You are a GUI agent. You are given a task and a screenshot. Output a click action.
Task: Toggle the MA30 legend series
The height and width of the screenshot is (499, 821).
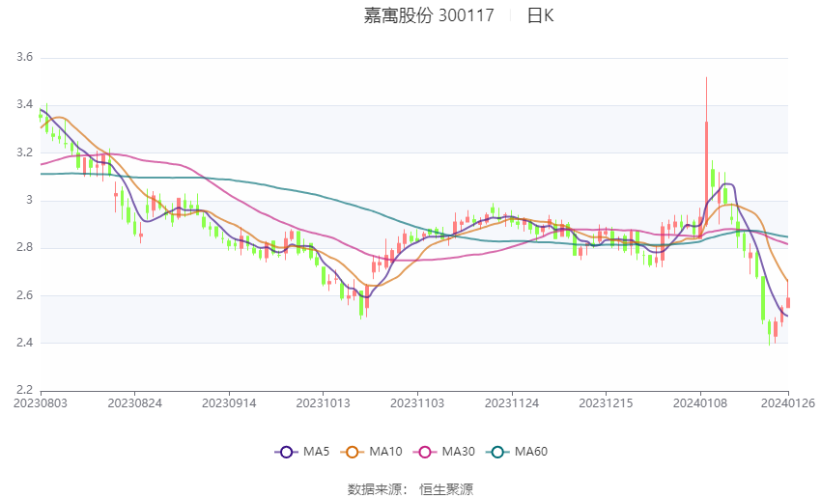tap(444, 452)
